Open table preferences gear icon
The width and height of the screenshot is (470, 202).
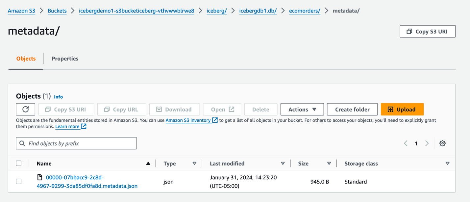[442, 143]
